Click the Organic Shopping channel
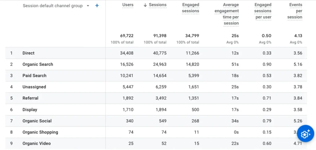This screenshot has width=316, height=150. 40,132
